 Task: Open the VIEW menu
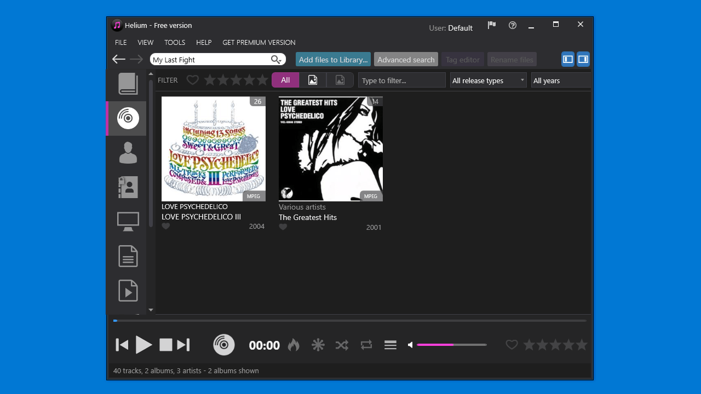[146, 43]
